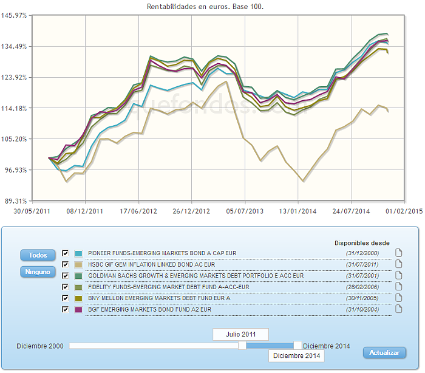Screen dimensions: 425x373
Task: Click the Diciembre 2014 end date tooltip box
Action: 296,355
